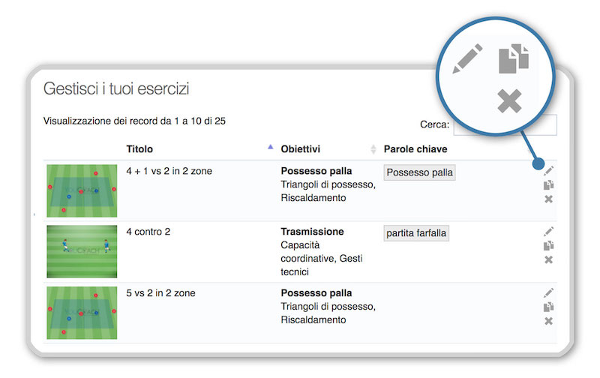600x378 pixels.
Task: Click the Possesso palla keyword tag
Action: click(420, 172)
